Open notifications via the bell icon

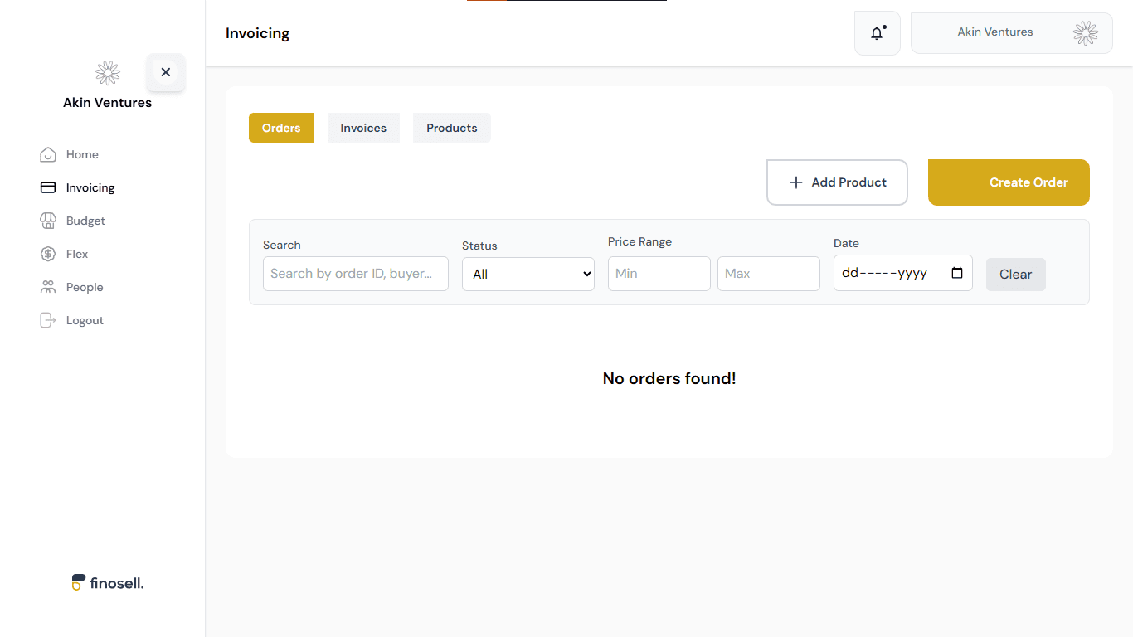tap(877, 32)
